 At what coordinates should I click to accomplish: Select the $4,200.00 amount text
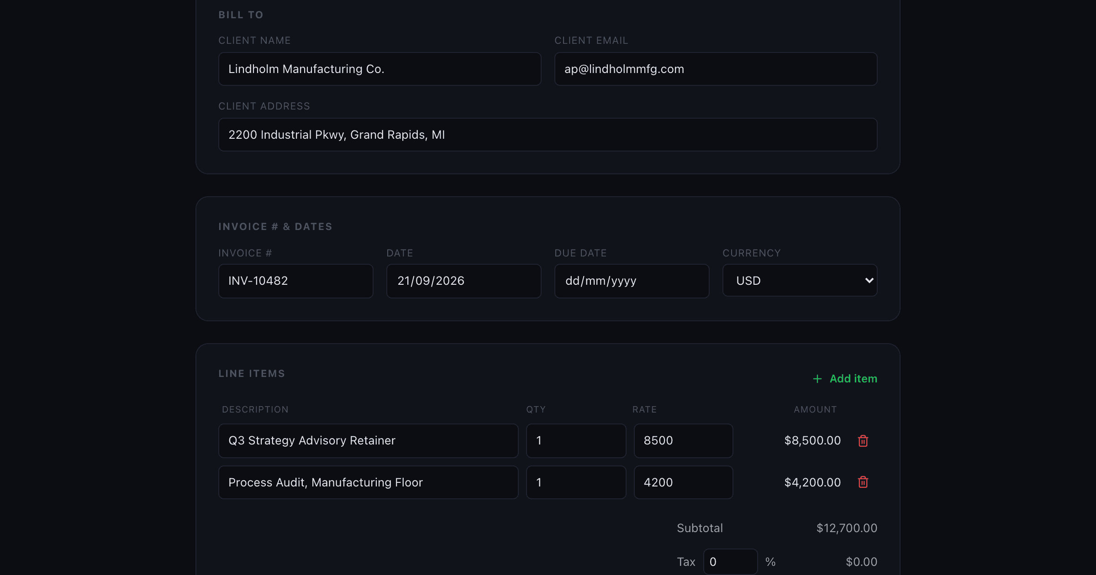click(812, 482)
